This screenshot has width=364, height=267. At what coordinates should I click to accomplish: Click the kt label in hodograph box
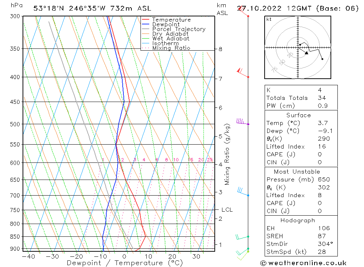coord(269,19)
